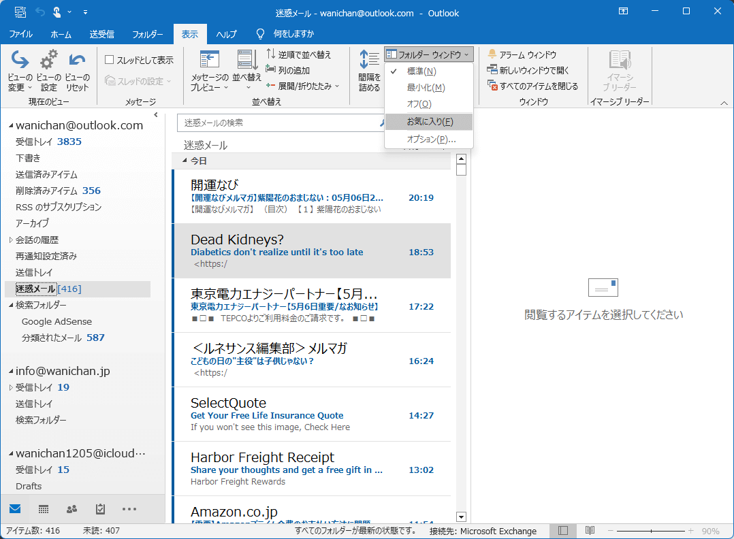
Task: Click zoom out minus button
Action: coord(610,531)
